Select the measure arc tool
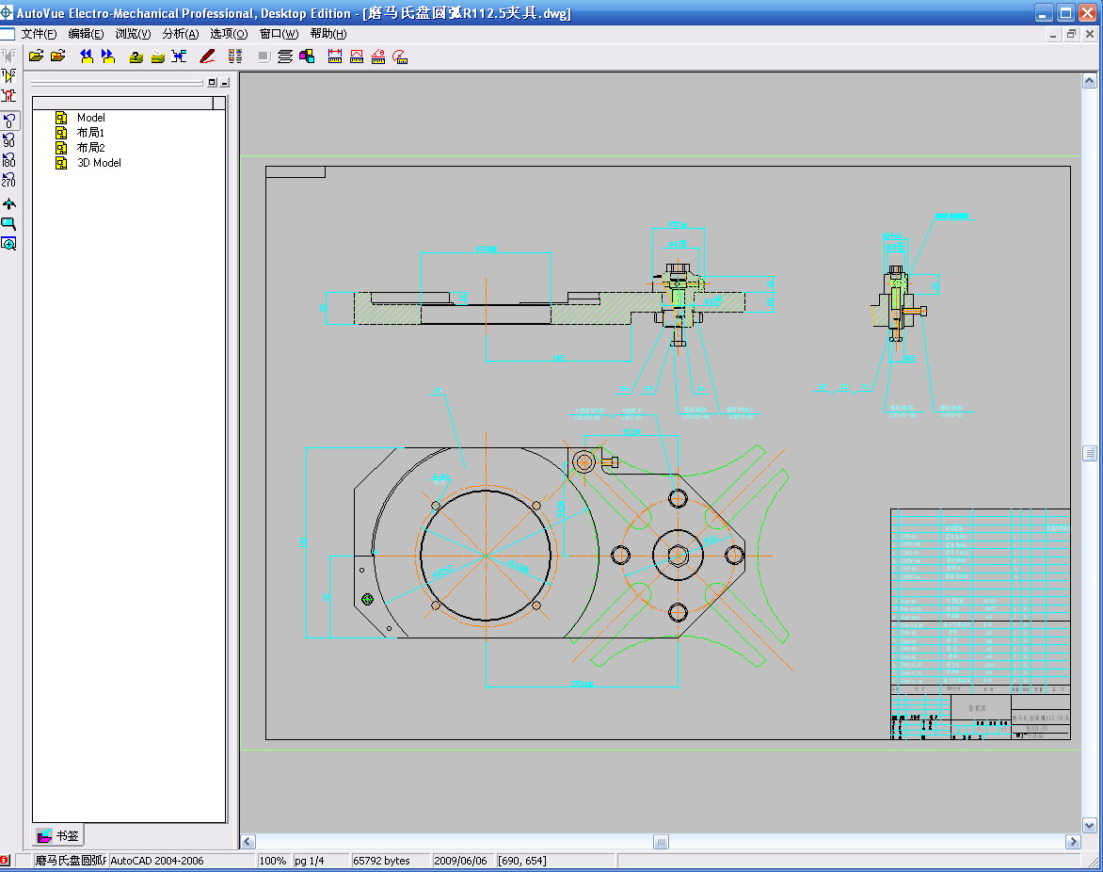The width and height of the screenshot is (1103, 872). tap(399, 56)
